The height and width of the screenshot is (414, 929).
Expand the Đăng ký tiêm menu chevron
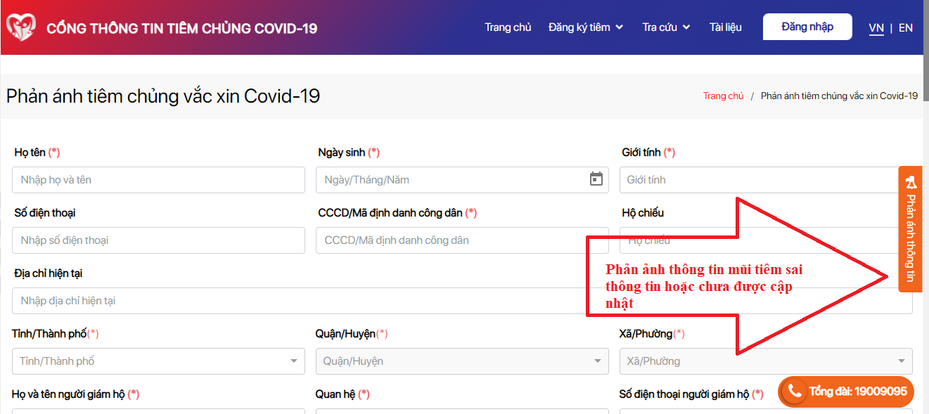tap(621, 27)
